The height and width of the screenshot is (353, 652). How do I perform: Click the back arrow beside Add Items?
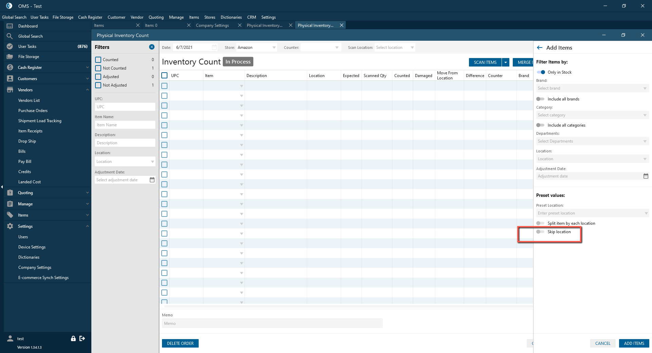click(540, 48)
